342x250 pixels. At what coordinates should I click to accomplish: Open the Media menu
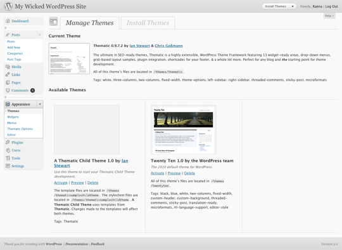pos(16,67)
